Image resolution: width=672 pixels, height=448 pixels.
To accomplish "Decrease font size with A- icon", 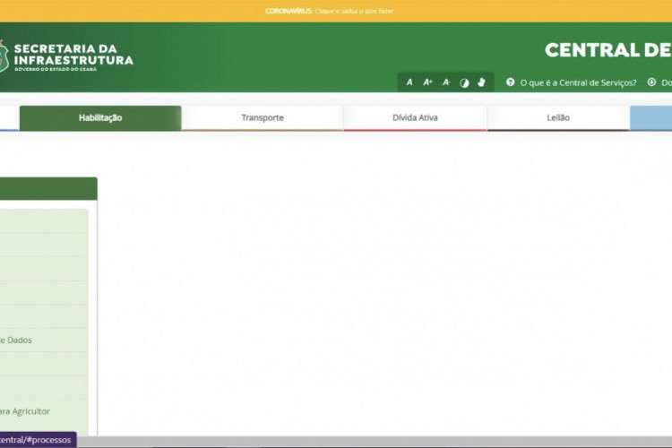I will click(x=446, y=82).
